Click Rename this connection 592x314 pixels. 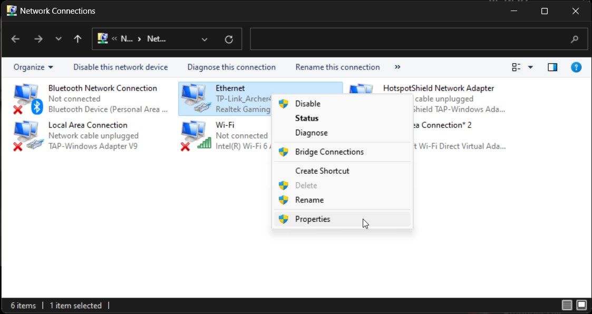coord(337,67)
